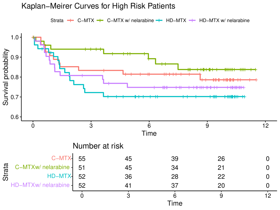Click the value 55 in the risk table

[x=82, y=159]
